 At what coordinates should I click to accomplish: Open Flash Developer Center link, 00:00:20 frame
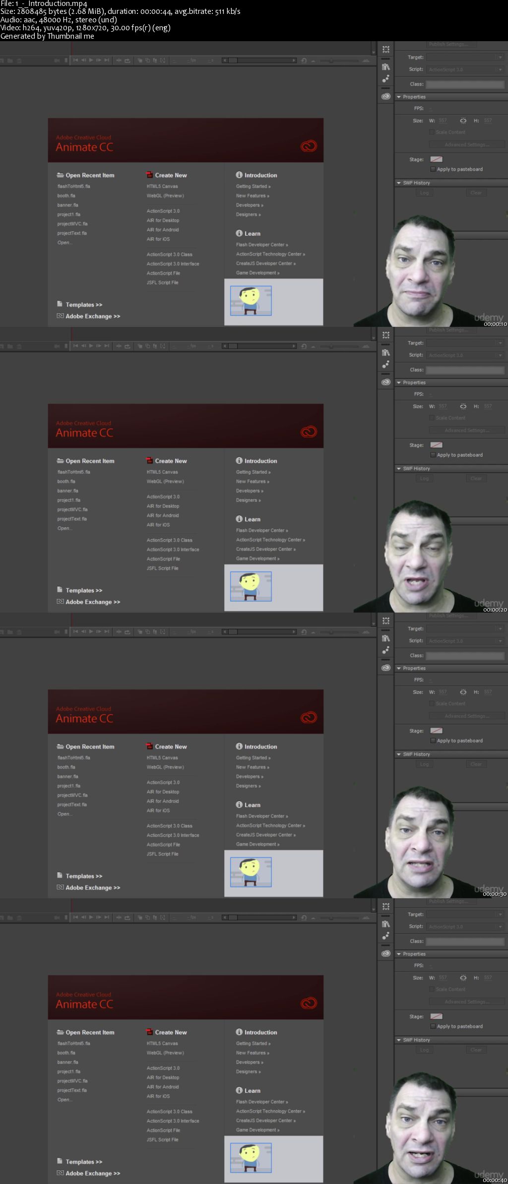(262, 530)
